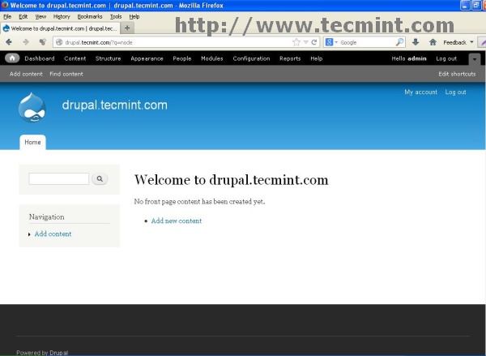Open the View menu

click(x=40, y=16)
